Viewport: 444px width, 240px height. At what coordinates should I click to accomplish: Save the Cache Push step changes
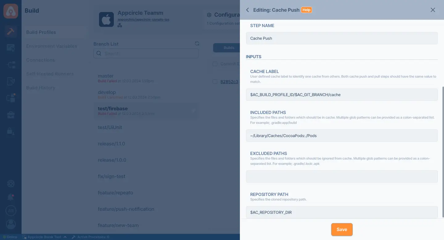point(342,230)
